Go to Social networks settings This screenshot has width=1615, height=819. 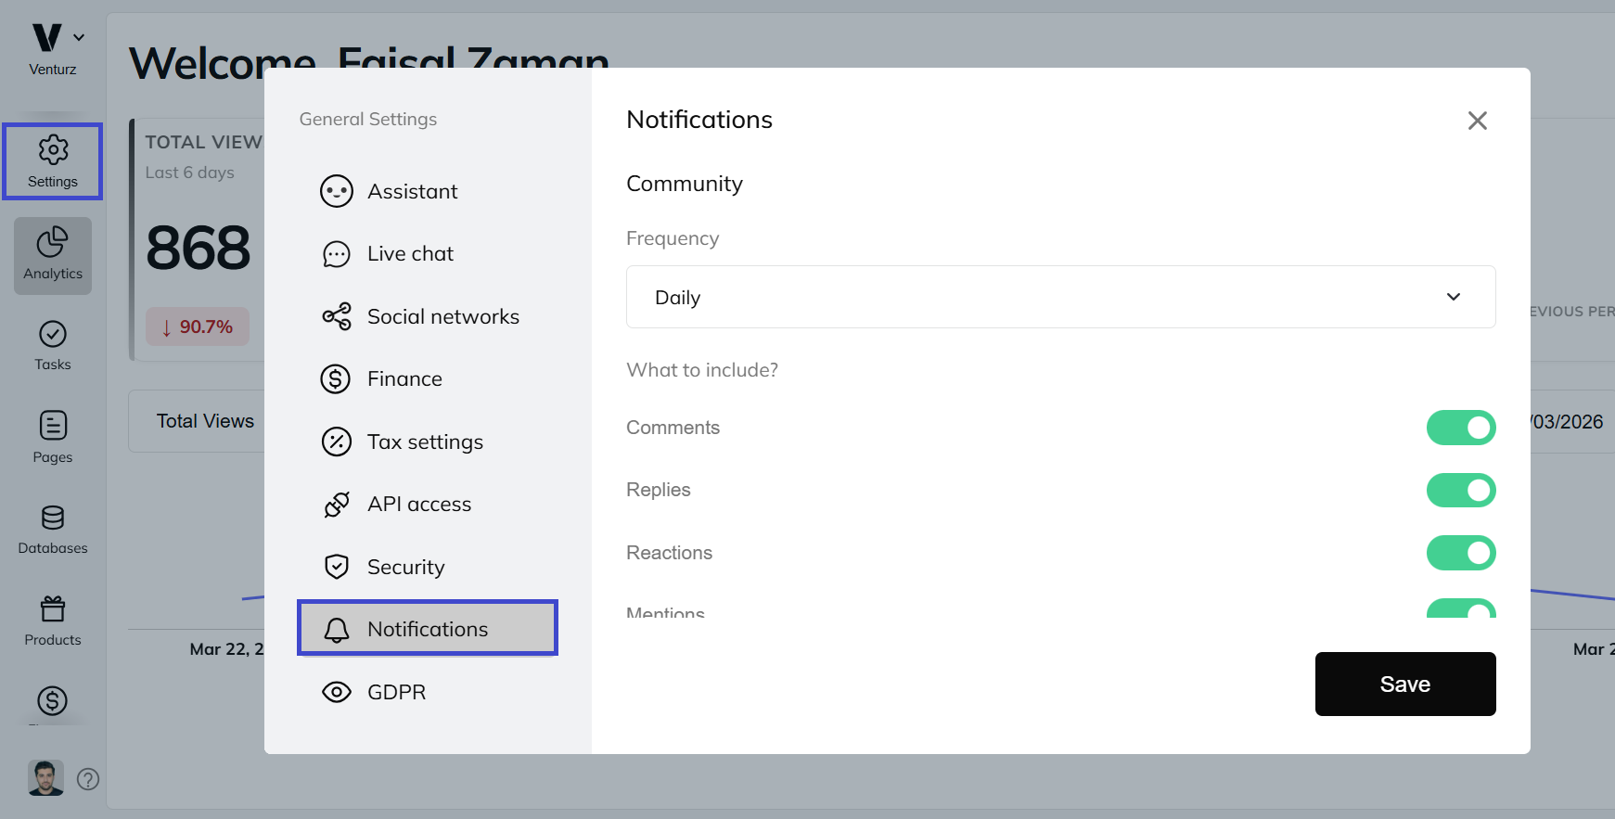[x=442, y=316]
